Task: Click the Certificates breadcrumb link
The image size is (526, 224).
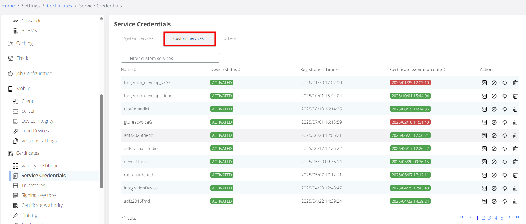Action: (59, 6)
